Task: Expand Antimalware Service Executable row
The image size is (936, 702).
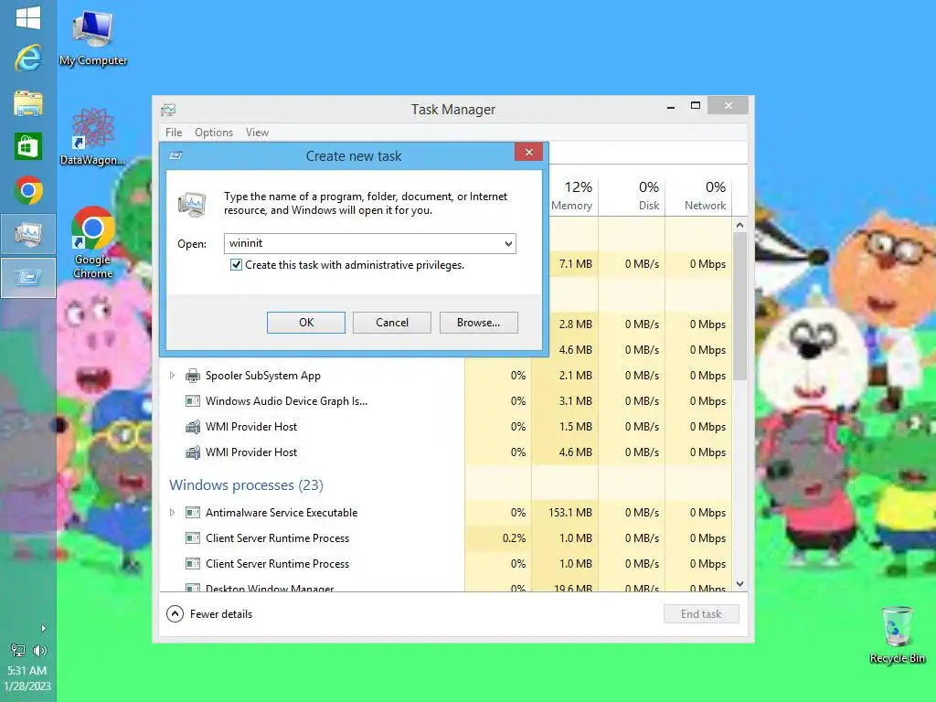Action: [x=172, y=513]
